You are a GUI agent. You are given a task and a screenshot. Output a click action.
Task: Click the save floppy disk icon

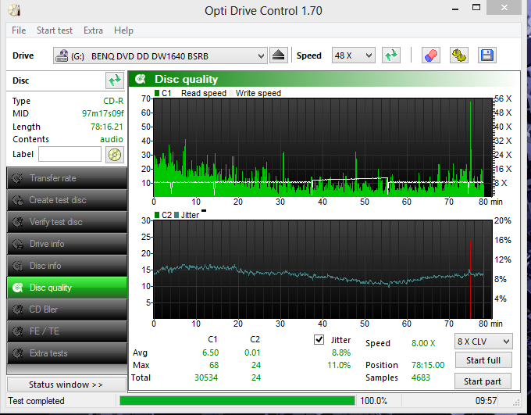[x=487, y=55]
